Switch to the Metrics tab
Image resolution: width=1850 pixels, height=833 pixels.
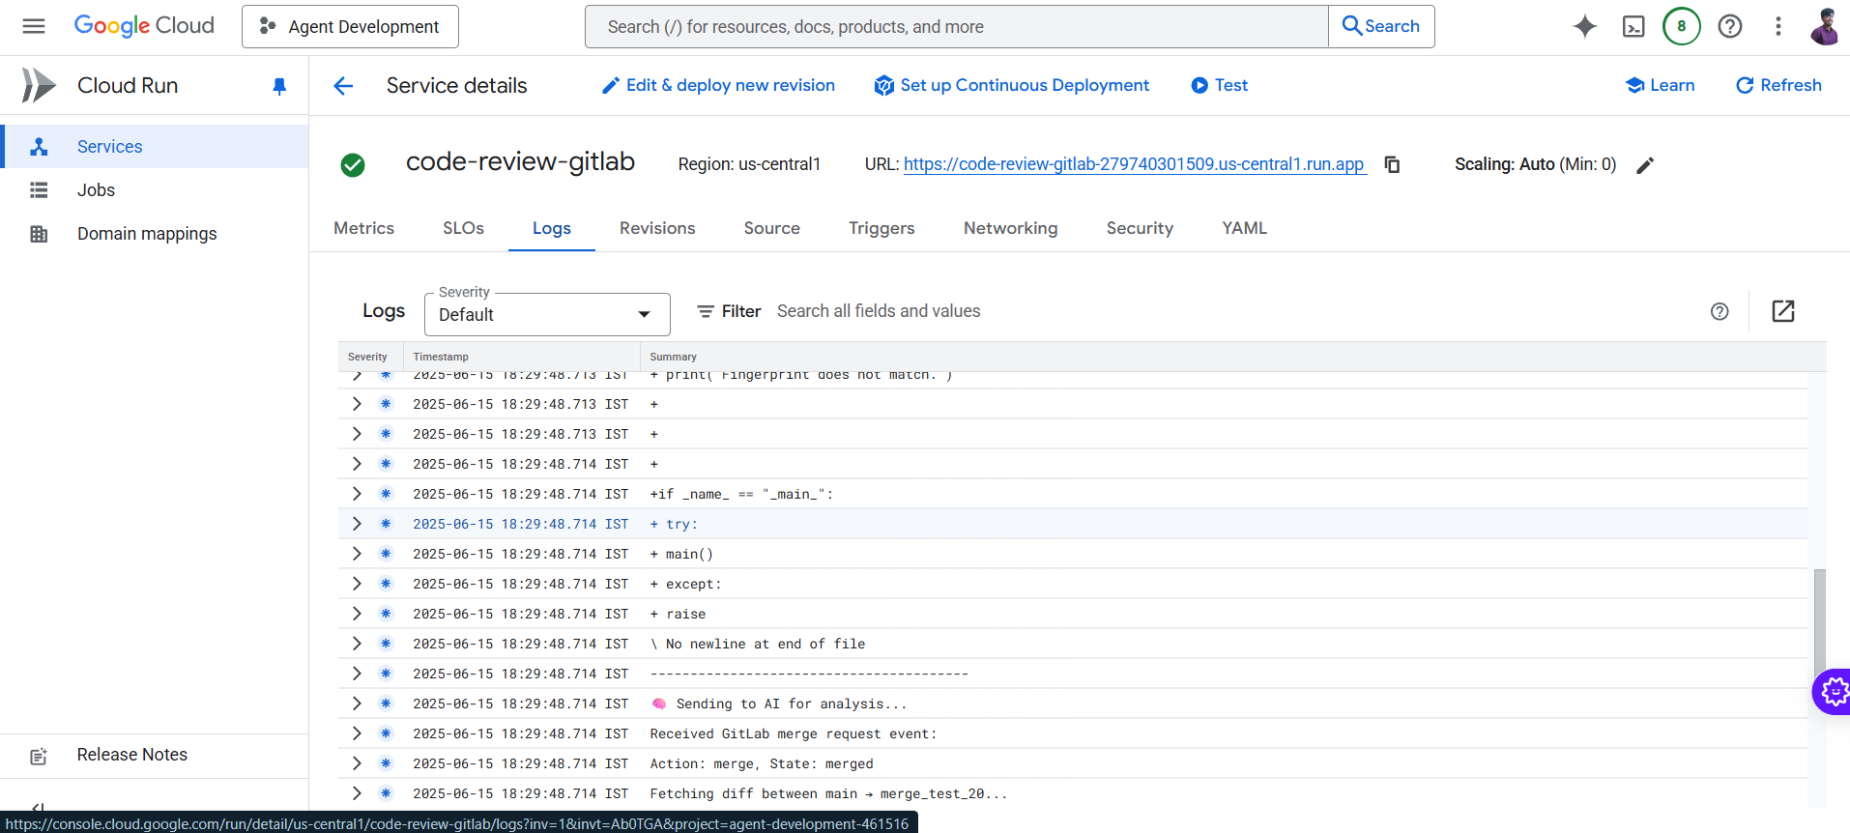click(363, 228)
